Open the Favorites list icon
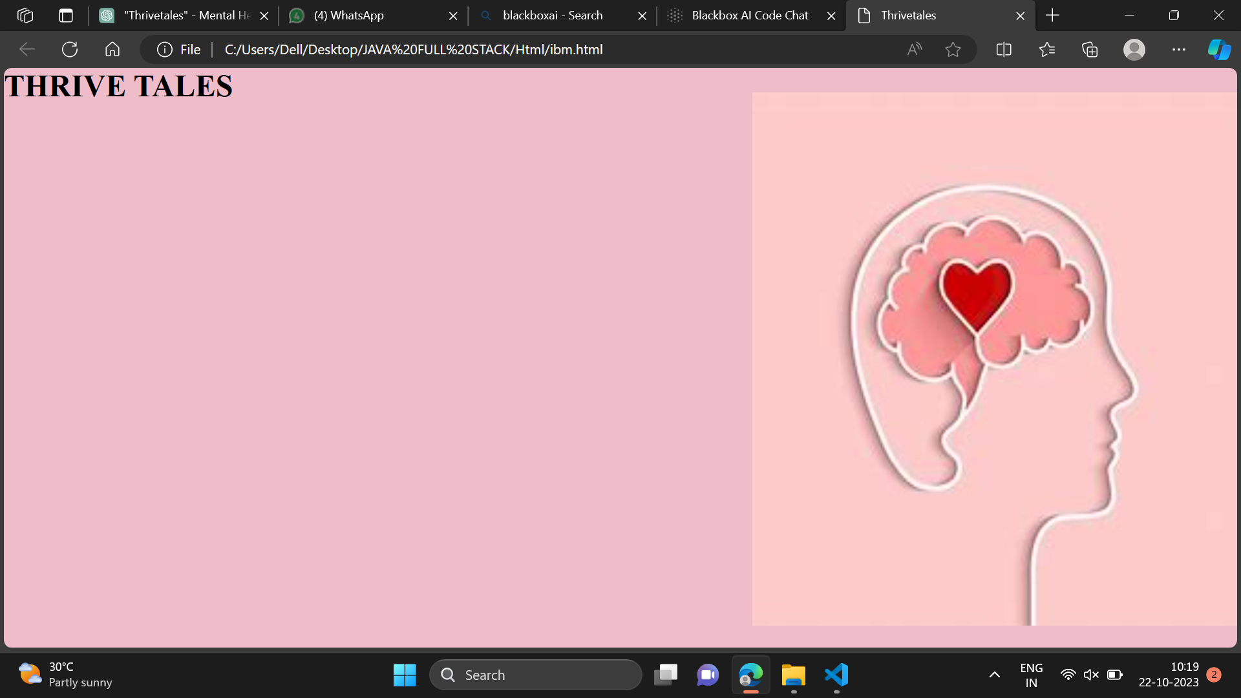Screen dimensions: 1241x698 click(x=1047, y=49)
